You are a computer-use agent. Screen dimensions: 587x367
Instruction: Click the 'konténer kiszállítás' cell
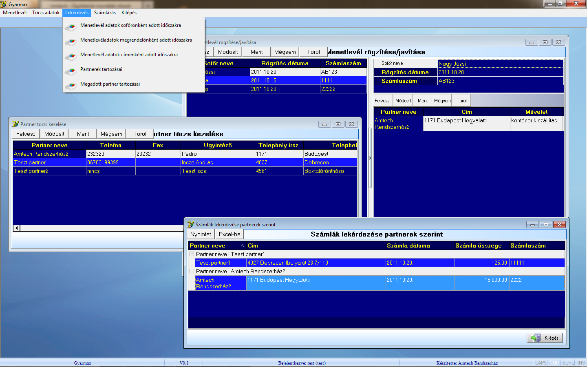pyautogui.click(x=536, y=124)
